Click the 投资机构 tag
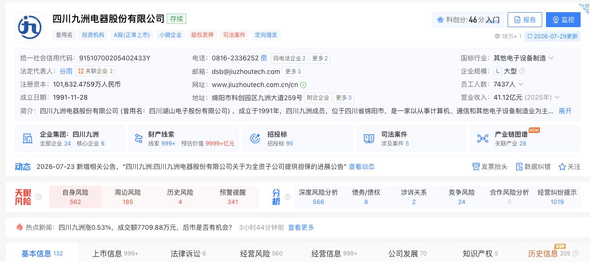Image resolution: width=590 pixels, height=262 pixels. coord(93,35)
